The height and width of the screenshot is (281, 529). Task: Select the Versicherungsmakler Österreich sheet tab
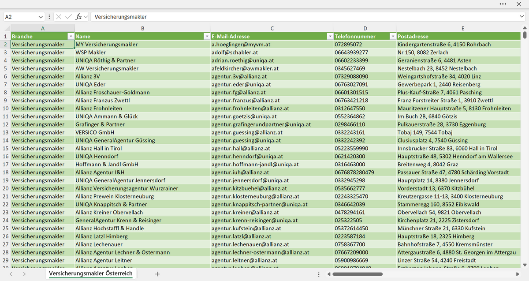91,274
